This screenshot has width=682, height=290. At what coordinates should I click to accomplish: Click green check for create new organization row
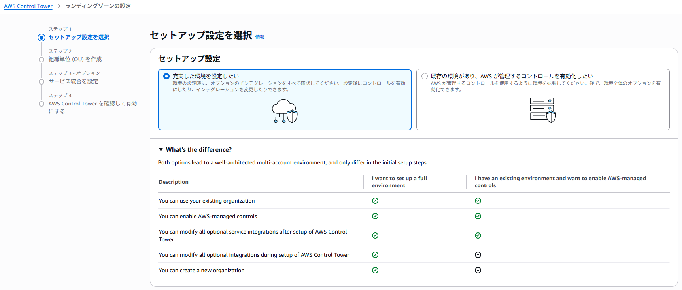tap(375, 270)
